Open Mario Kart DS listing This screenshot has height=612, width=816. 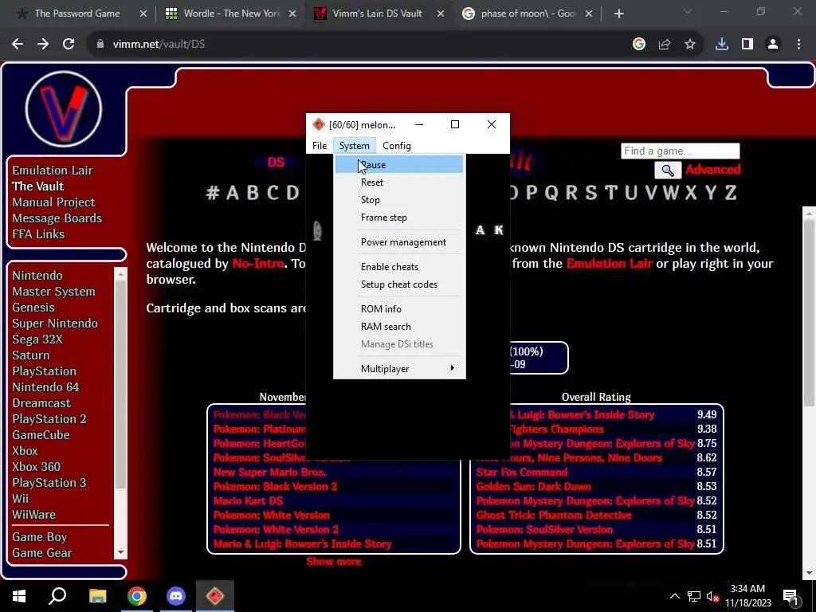(x=249, y=500)
